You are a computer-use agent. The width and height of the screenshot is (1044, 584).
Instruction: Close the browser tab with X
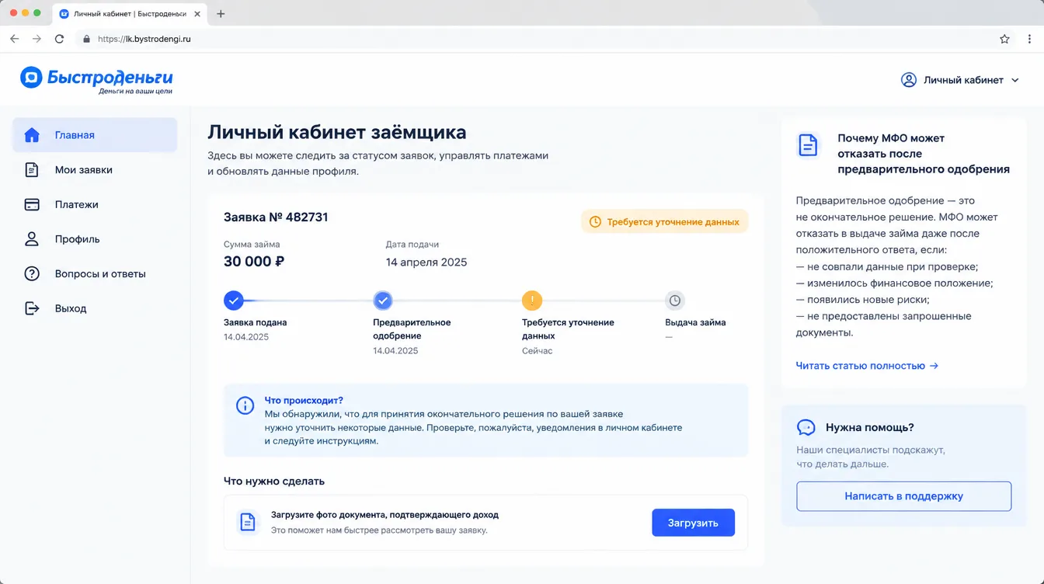tap(196, 14)
